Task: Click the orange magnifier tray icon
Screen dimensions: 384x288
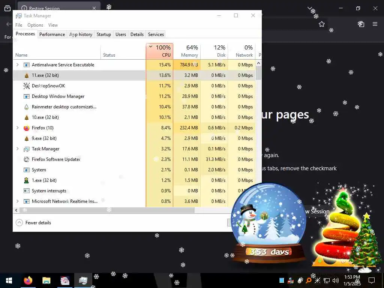Action: pyautogui.click(x=309, y=280)
